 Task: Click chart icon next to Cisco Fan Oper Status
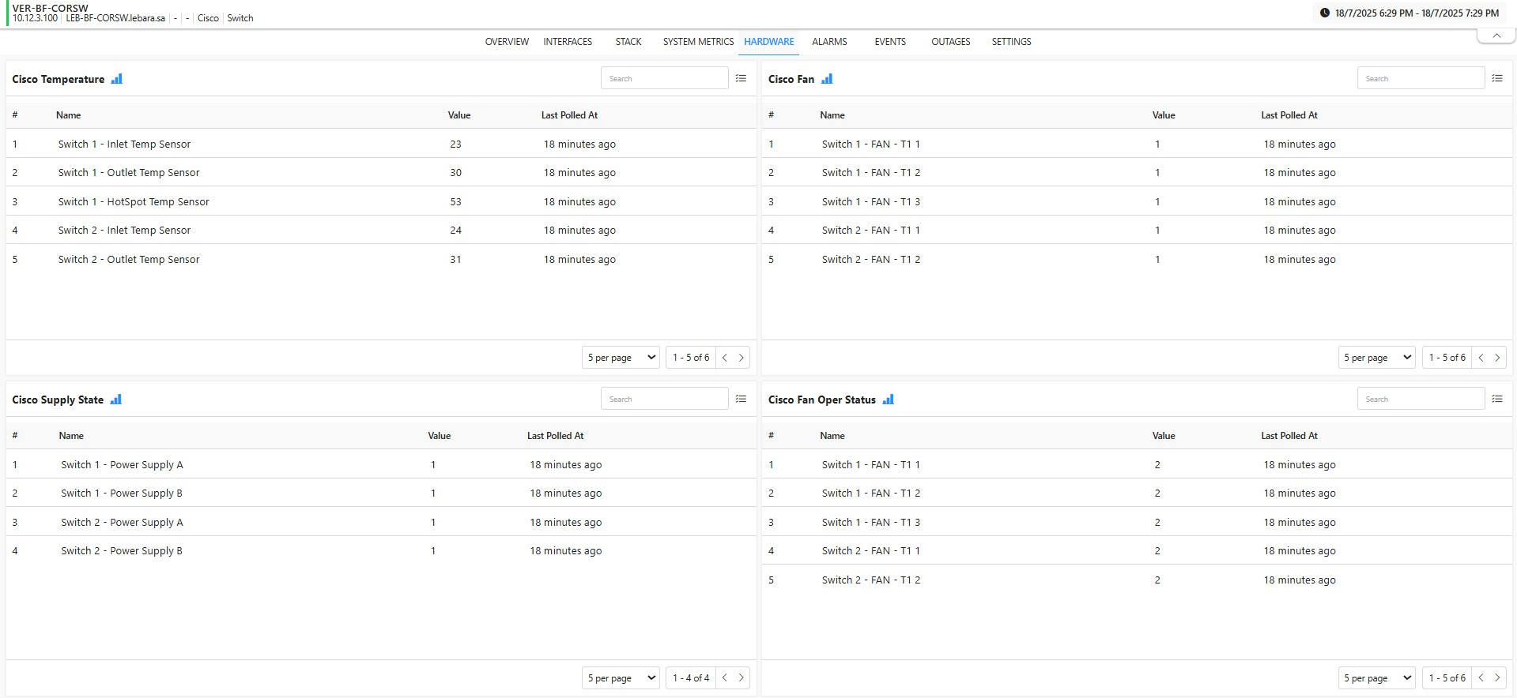(x=889, y=400)
